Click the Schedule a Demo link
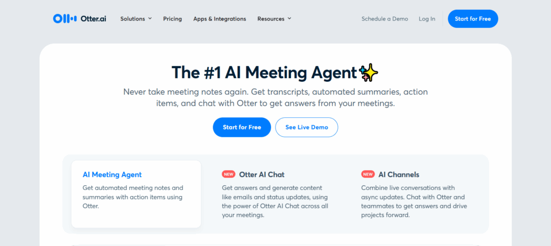Viewport: 551px width, 246px height. click(385, 19)
